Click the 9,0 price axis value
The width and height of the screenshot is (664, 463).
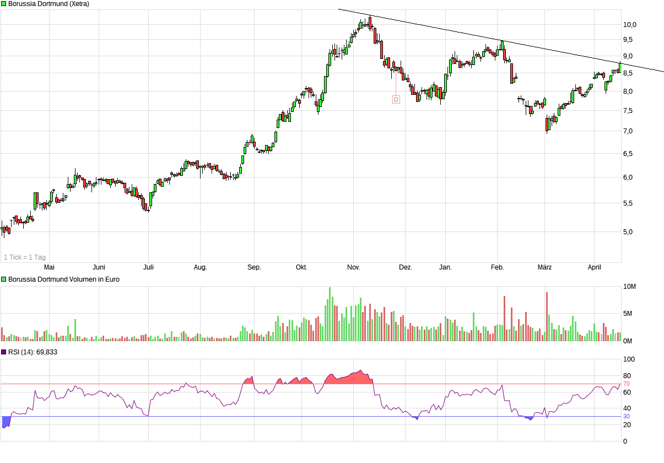tap(628, 56)
